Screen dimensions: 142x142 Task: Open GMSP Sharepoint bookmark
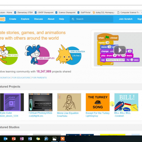click(44, 12)
